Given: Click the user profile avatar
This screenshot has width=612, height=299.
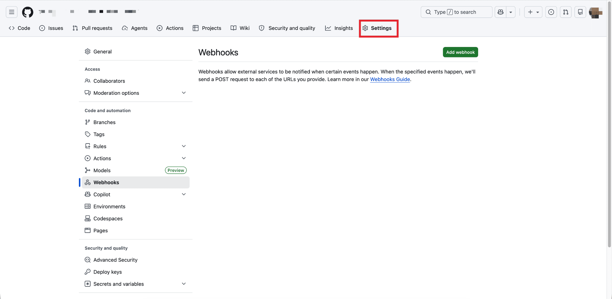Looking at the screenshot, I should pos(595,12).
